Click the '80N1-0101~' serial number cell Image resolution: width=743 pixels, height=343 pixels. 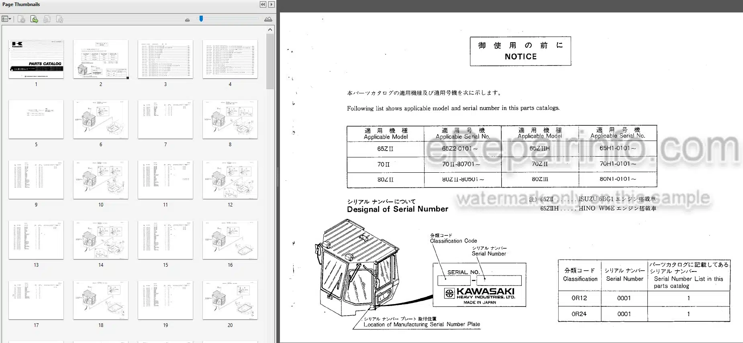618,179
